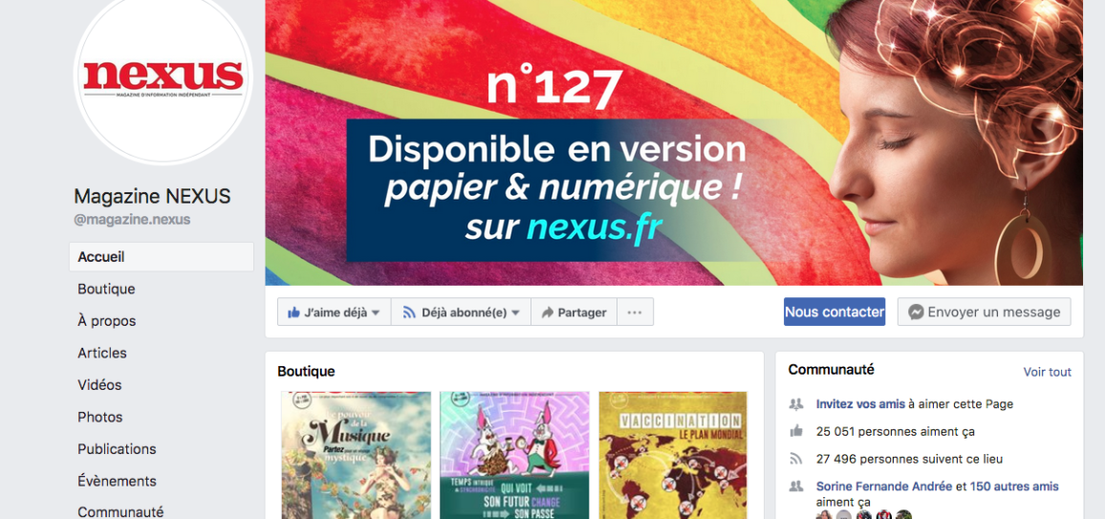
Task: Click the feed icon beside 27 496 personnes
Action: coord(796,459)
